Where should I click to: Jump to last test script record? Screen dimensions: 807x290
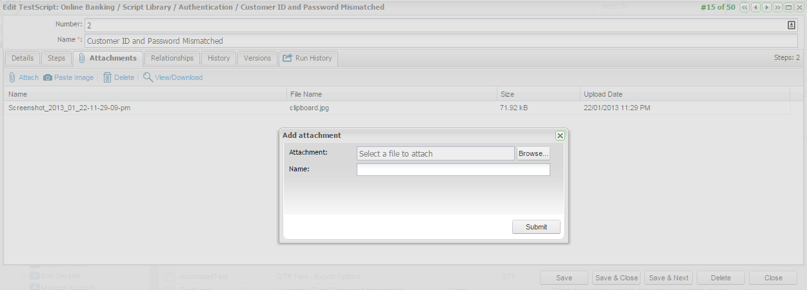[x=777, y=8]
